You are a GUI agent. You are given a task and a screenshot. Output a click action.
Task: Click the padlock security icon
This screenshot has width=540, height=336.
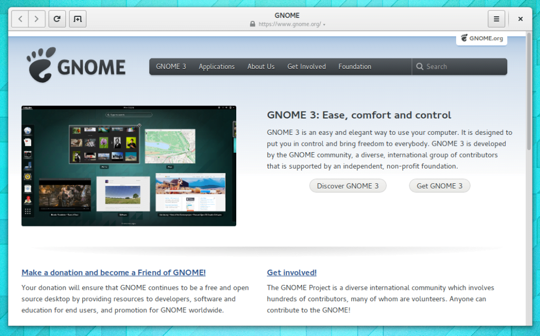coord(253,24)
